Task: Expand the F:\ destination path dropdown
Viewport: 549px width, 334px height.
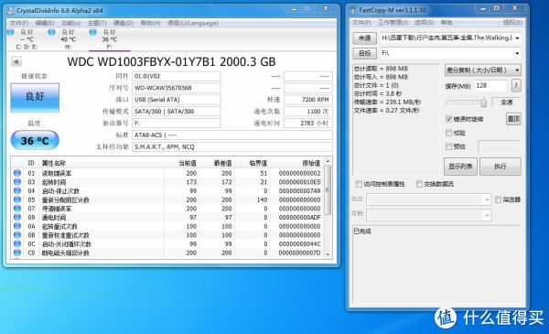Action: (517, 53)
